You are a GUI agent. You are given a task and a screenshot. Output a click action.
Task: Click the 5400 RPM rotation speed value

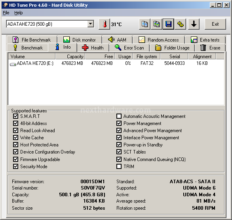[203, 208]
